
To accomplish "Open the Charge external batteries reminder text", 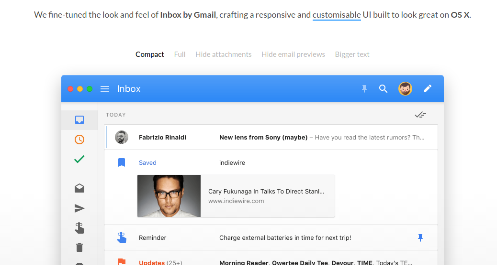I will (x=285, y=237).
